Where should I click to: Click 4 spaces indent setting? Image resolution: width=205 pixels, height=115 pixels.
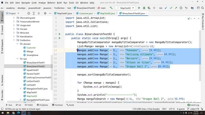tap(181, 109)
